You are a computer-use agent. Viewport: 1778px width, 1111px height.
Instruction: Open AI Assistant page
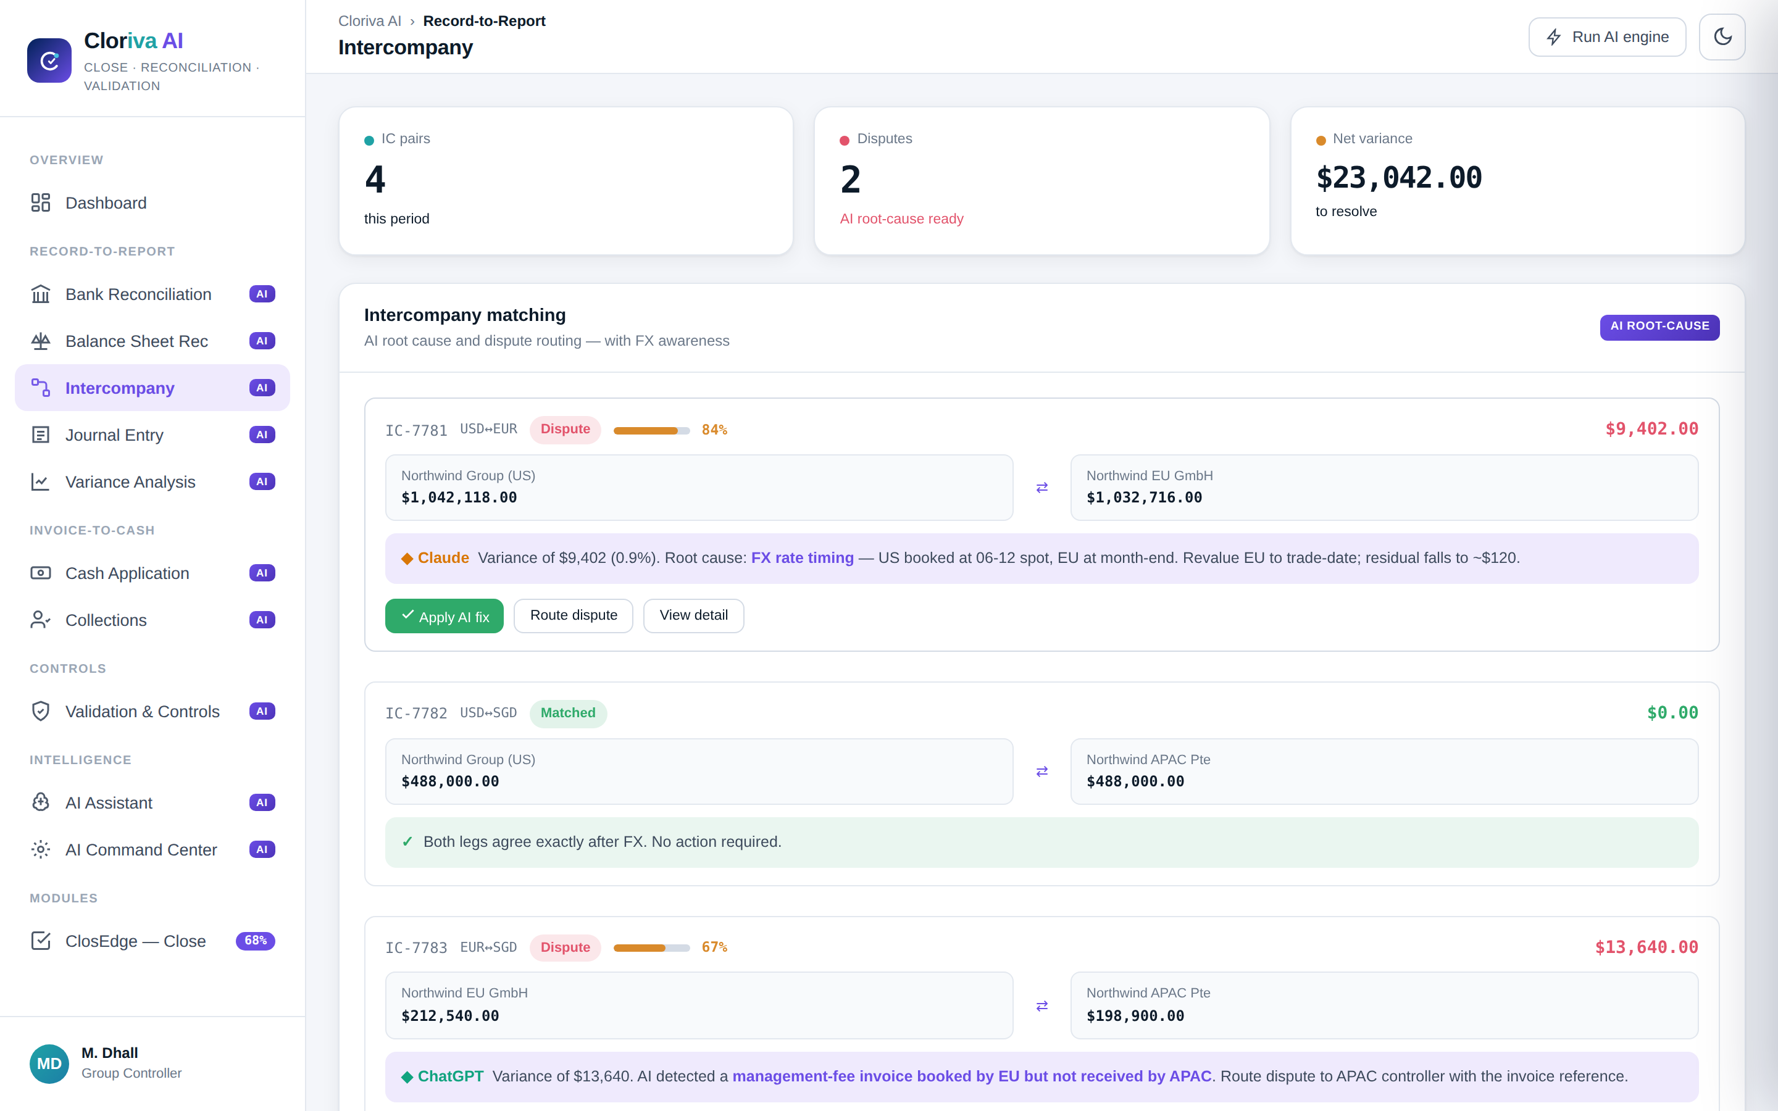pos(152,802)
